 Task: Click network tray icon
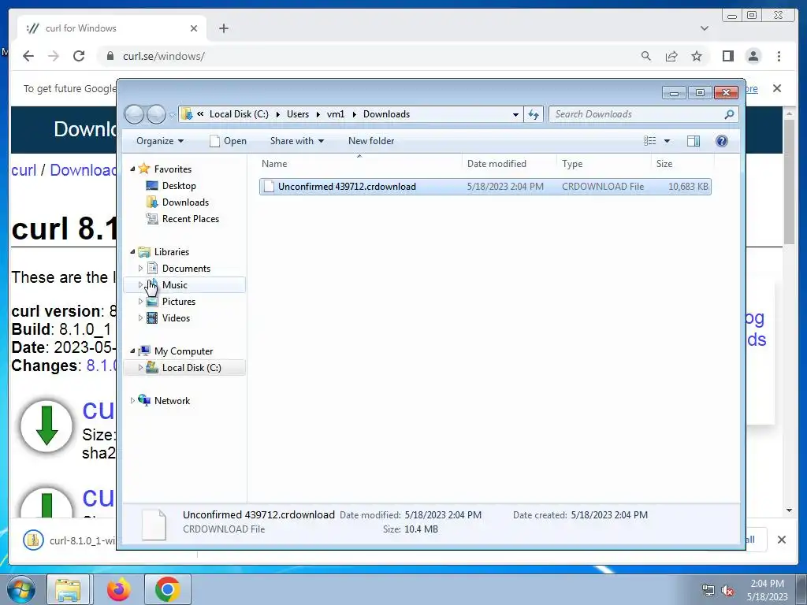point(708,591)
